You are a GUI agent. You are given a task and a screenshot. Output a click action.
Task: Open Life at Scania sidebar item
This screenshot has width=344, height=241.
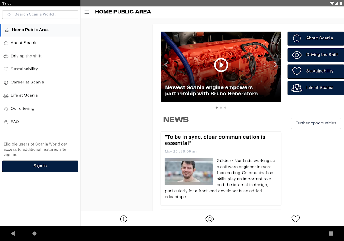click(x=41, y=95)
